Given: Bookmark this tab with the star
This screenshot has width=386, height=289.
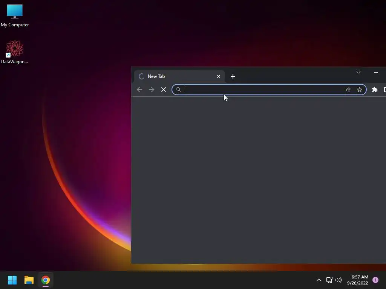Looking at the screenshot, I should coord(359,90).
